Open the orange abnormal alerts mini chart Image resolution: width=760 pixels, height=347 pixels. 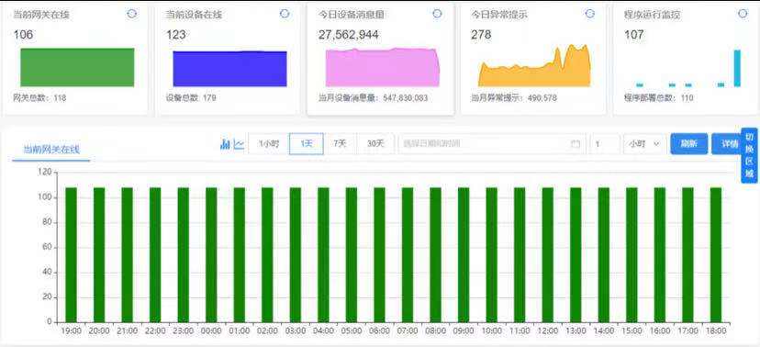click(x=534, y=66)
